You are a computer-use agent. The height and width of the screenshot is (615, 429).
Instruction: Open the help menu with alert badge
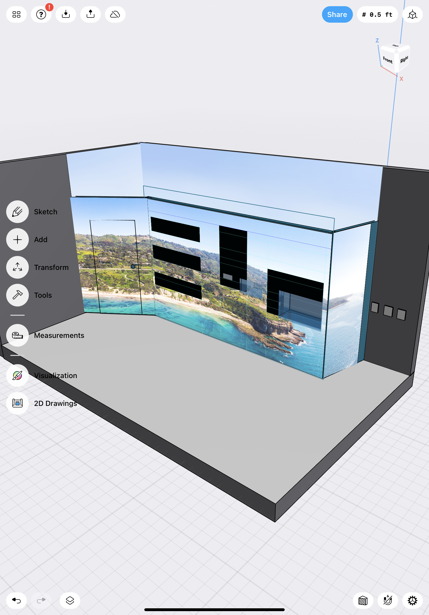(41, 14)
